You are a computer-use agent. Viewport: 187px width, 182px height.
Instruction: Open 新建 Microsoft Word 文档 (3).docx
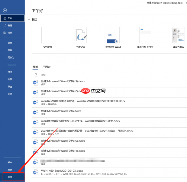pyautogui.click(x=63, y=81)
